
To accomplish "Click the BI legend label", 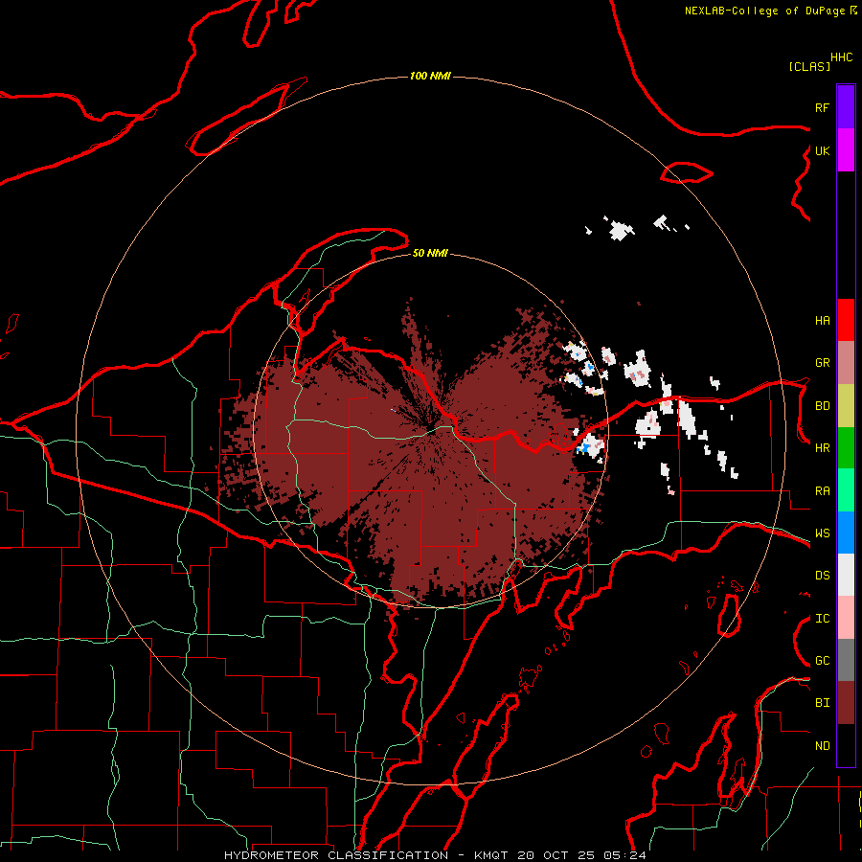I will [x=822, y=703].
